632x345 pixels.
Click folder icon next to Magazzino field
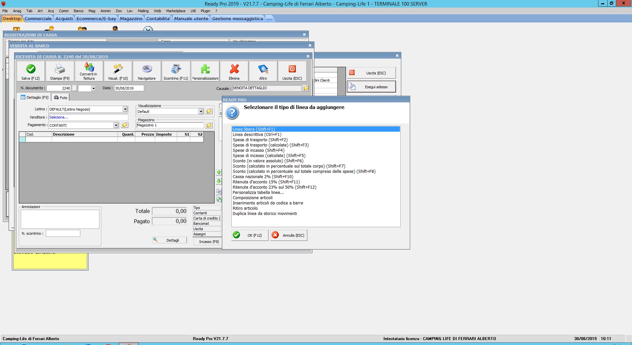[x=209, y=125]
